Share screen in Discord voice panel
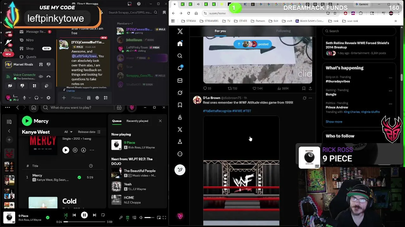Image resolution: width=405 pixels, height=227 pixels. click(x=22, y=85)
